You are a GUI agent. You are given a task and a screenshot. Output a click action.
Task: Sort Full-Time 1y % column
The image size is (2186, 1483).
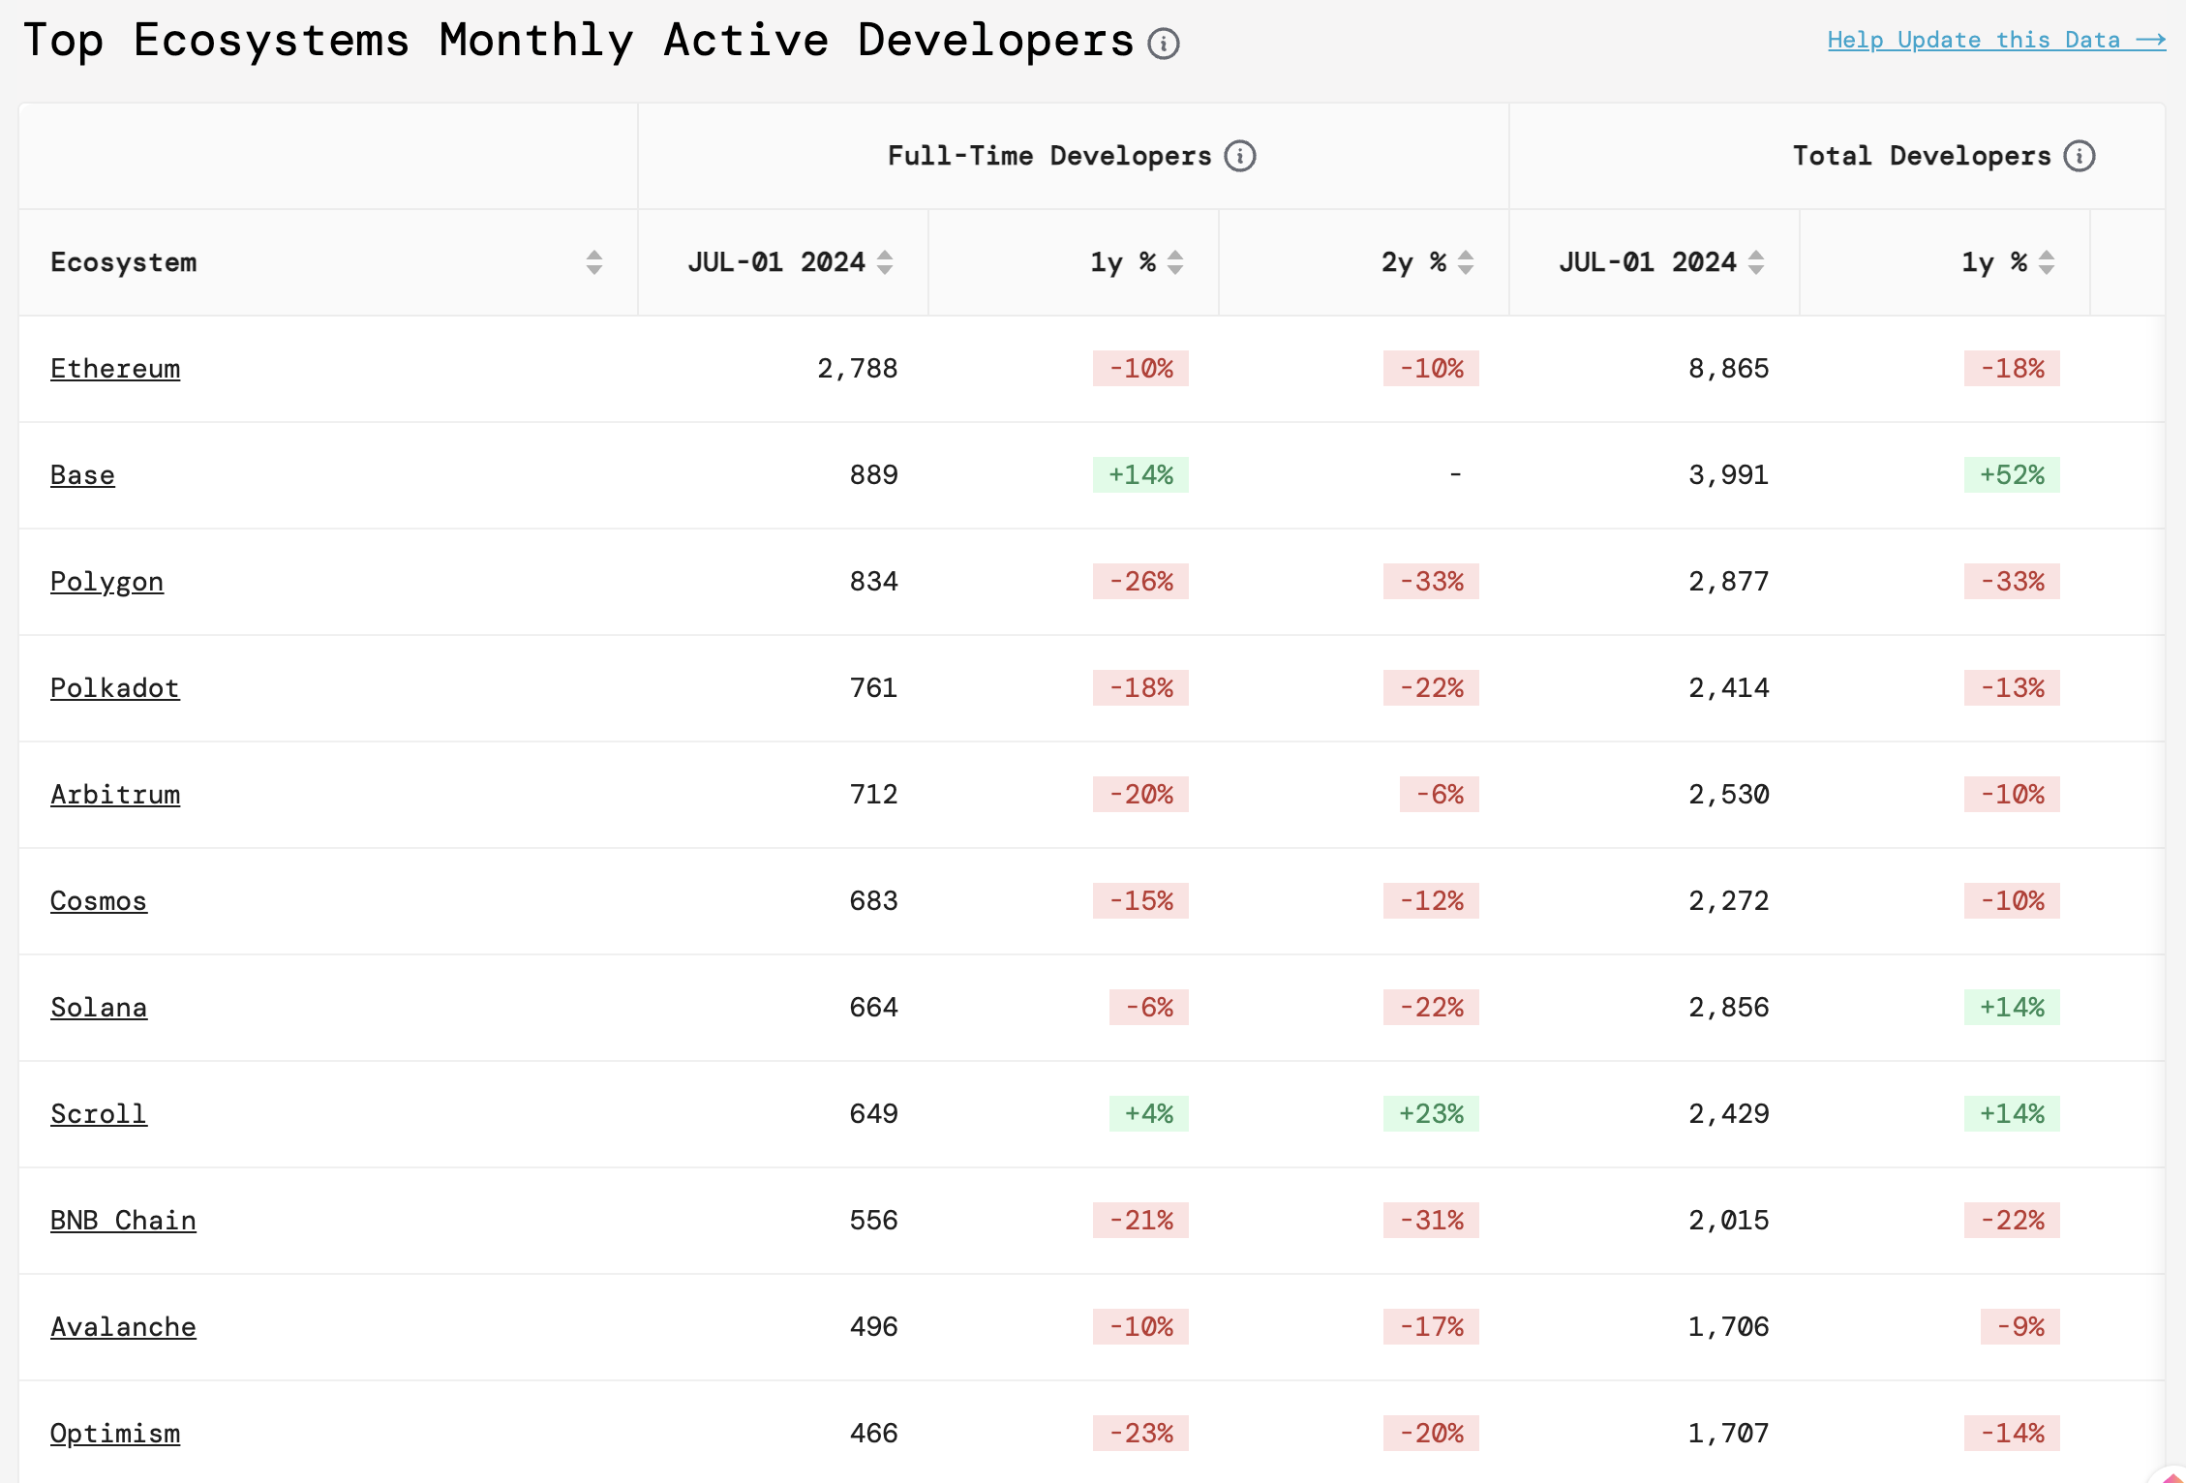pyautogui.click(x=1175, y=262)
